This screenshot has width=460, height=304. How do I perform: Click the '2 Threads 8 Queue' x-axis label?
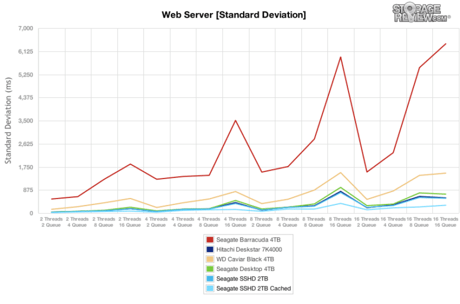point(104,222)
